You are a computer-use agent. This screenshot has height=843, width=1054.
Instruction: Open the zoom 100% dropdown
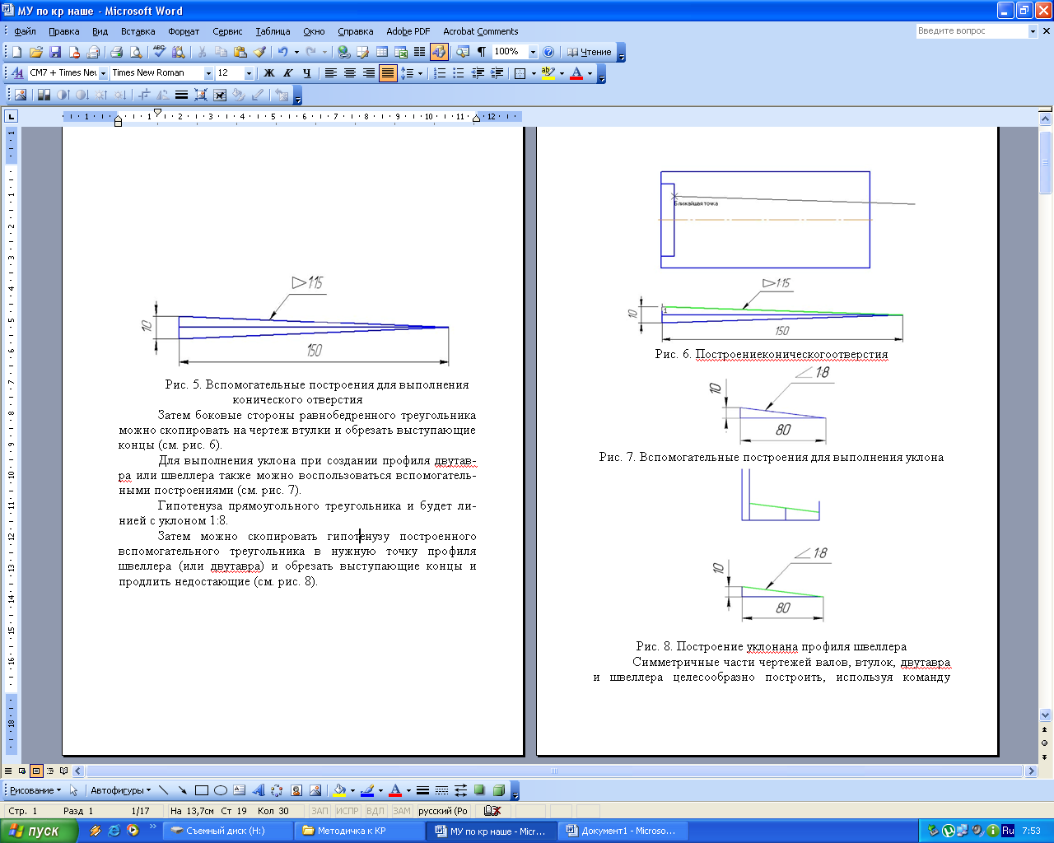pyautogui.click(x=533, y=52)
